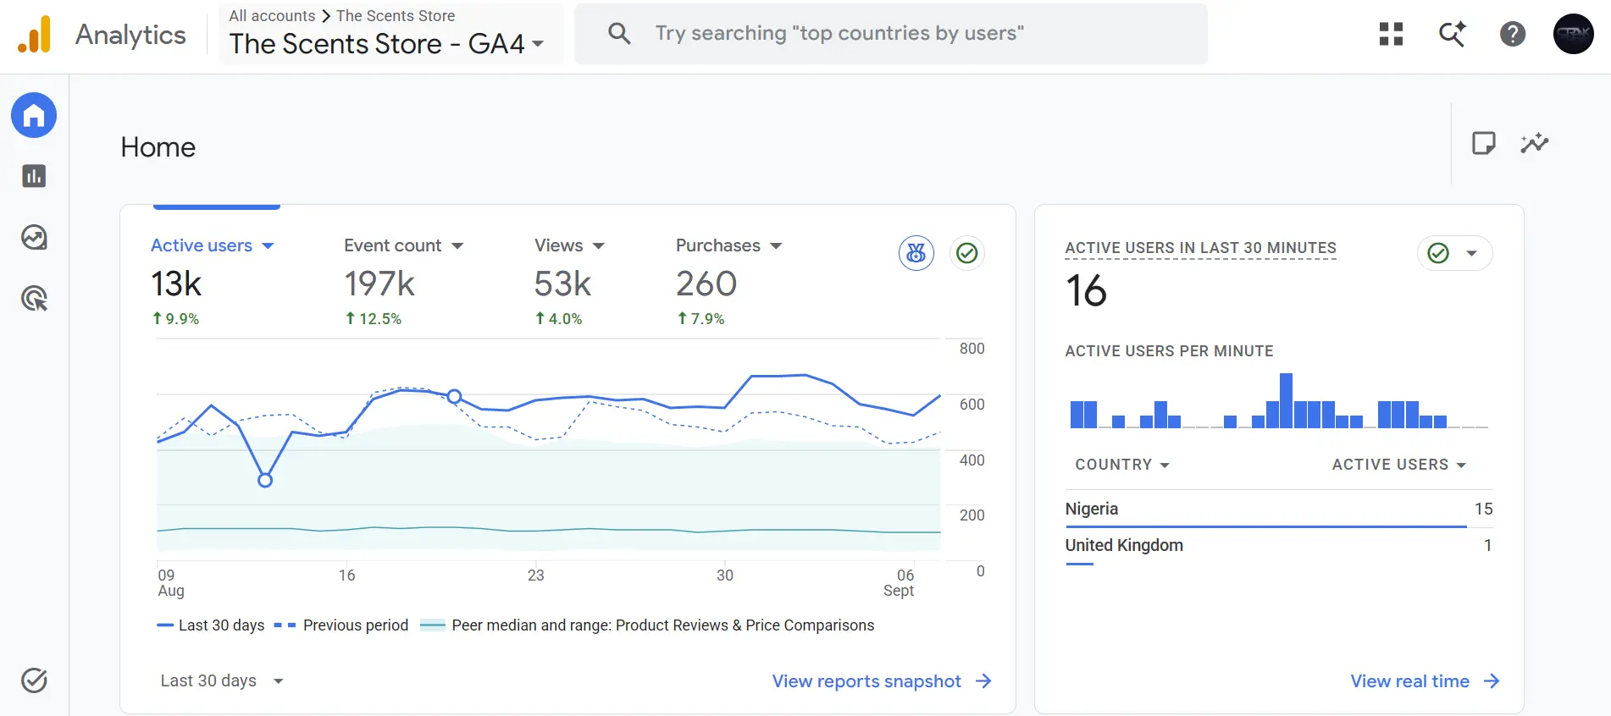Open data quality dropdown in realtime card
This screenshot has width=1611, height=716.
click(x=1454, y=253)
